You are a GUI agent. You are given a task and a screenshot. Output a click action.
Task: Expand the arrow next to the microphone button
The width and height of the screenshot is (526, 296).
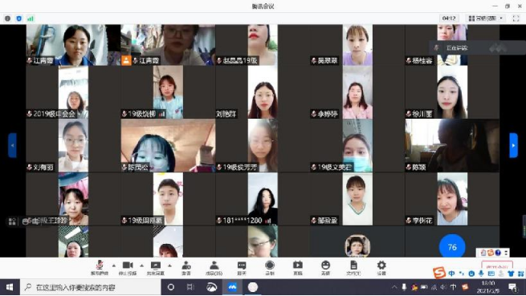click(x=114, y=266)
